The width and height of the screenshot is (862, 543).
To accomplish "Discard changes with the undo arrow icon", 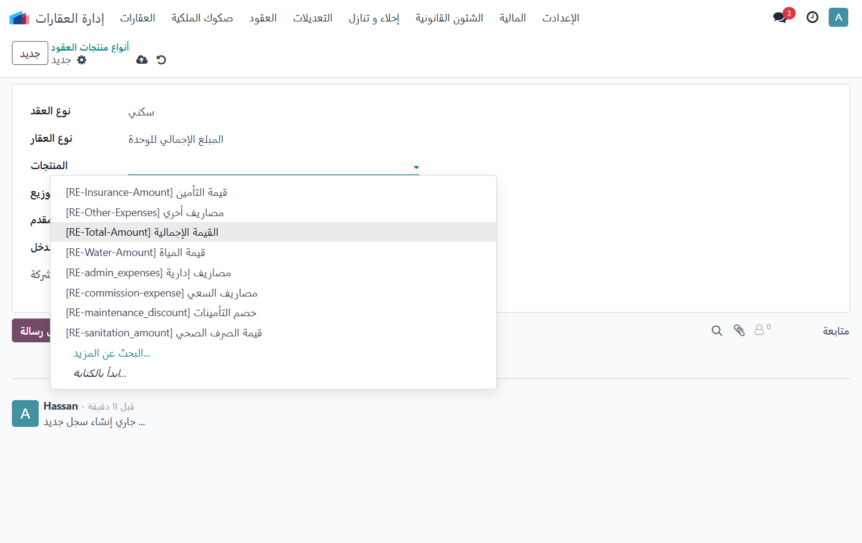I will click(161, 60).
